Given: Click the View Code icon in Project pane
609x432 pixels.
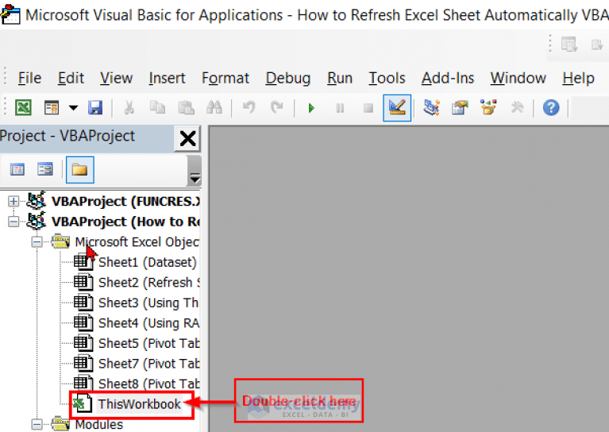Looking at the screenshot, I should (17, 170).
